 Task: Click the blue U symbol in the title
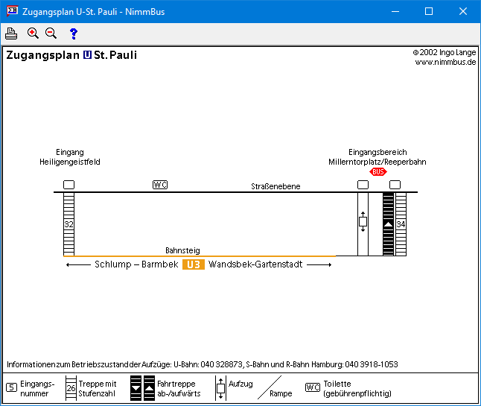pyautogui.click(x=87, y=55)
